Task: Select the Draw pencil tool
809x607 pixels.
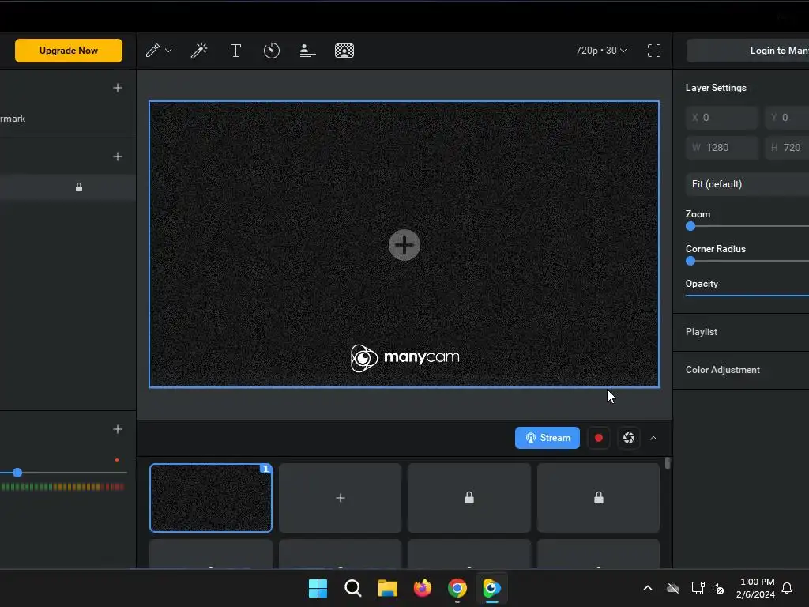Action: tap(152, 51)
